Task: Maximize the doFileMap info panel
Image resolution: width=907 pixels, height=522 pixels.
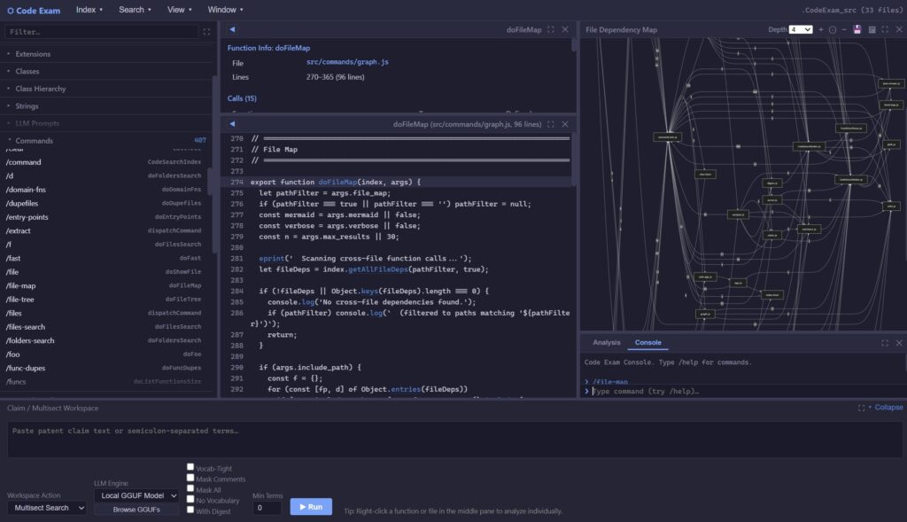Action: coord(551,29)
